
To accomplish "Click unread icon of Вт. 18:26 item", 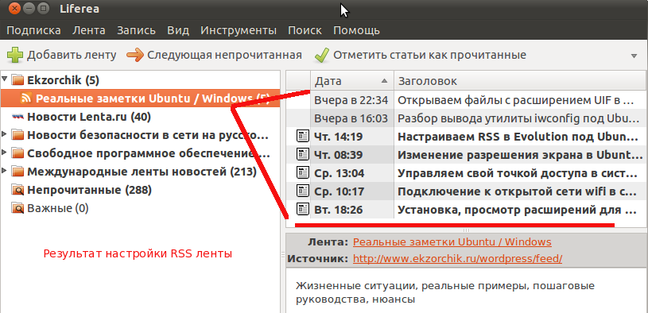I will [303, 209].
